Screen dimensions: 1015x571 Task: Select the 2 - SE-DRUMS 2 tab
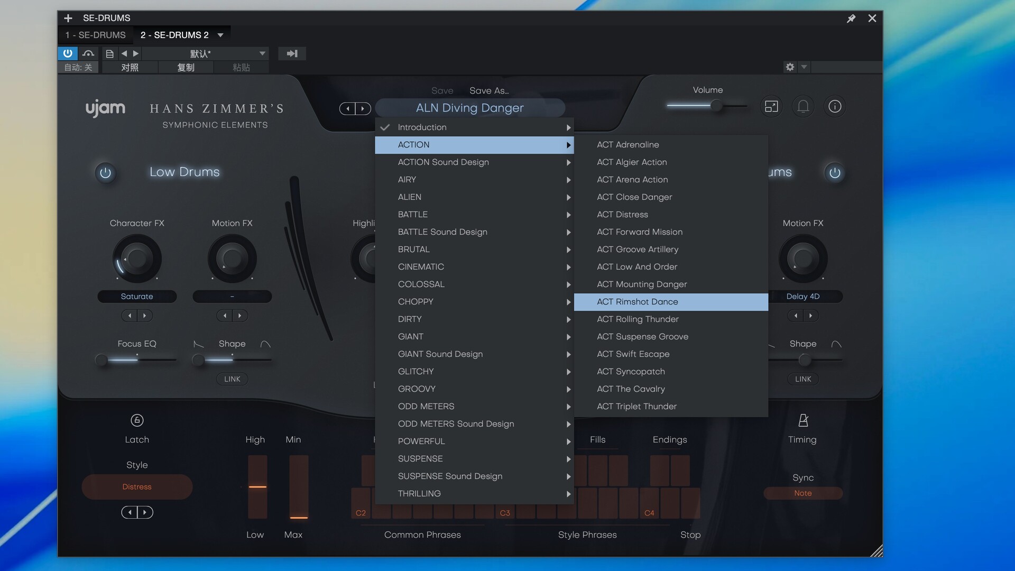pos(174,35)
